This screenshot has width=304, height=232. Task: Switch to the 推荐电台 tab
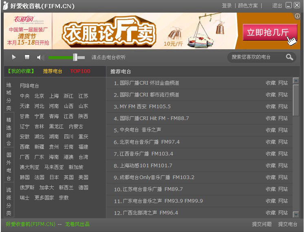click(x=53, y=71)
